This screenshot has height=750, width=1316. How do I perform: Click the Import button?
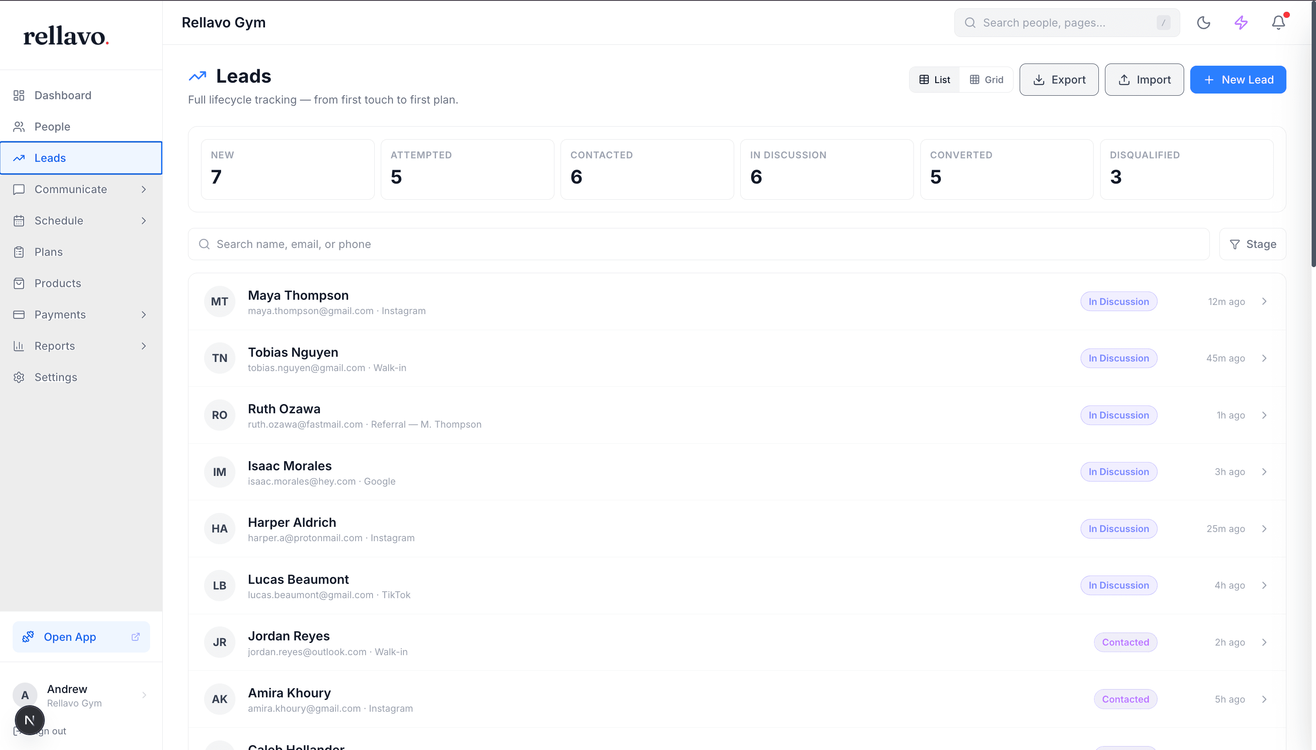coord(1144,80)
